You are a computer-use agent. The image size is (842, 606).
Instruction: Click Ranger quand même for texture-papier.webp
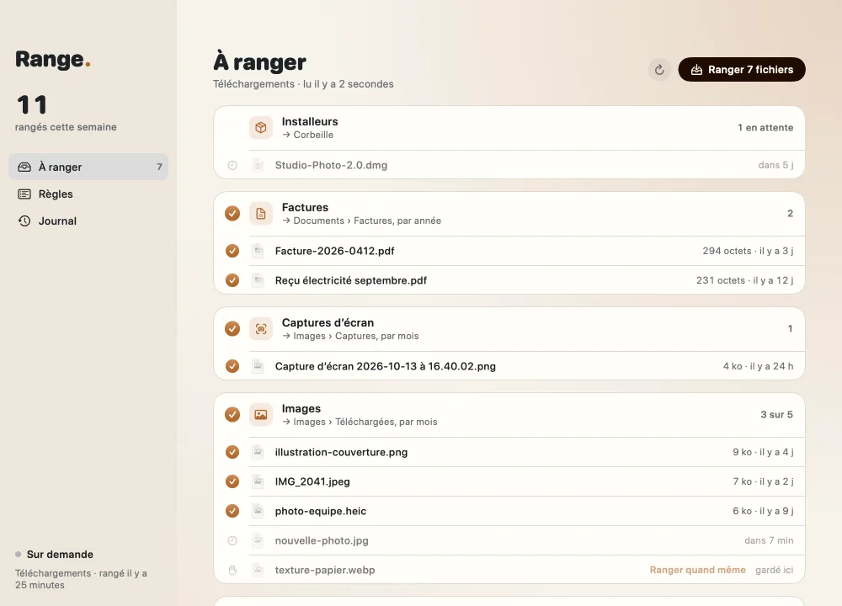pyautogui.click(x=697, y=570)
